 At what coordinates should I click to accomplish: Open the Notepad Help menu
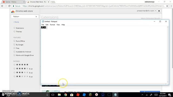click(63, 25)
